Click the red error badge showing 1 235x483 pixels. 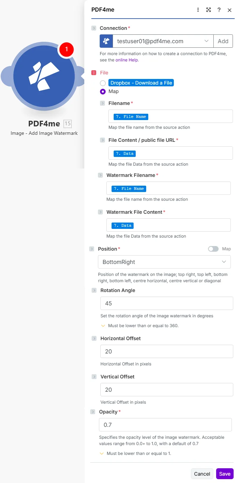point(66,49)
